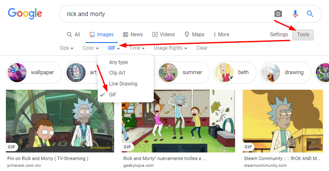Click the drawing suggestion chip
This screenshot has width=329, height=171.
point(285,72)
